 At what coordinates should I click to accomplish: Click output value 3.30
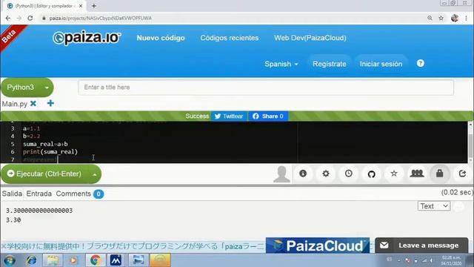(13, 220)
